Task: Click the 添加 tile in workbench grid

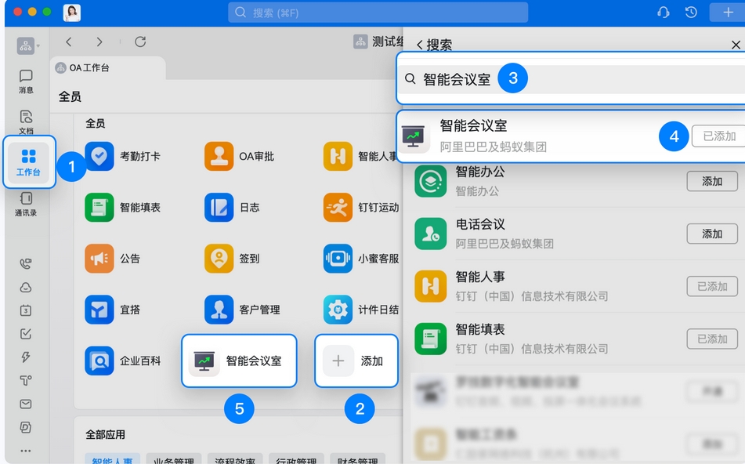Action: tap(356, 361)
